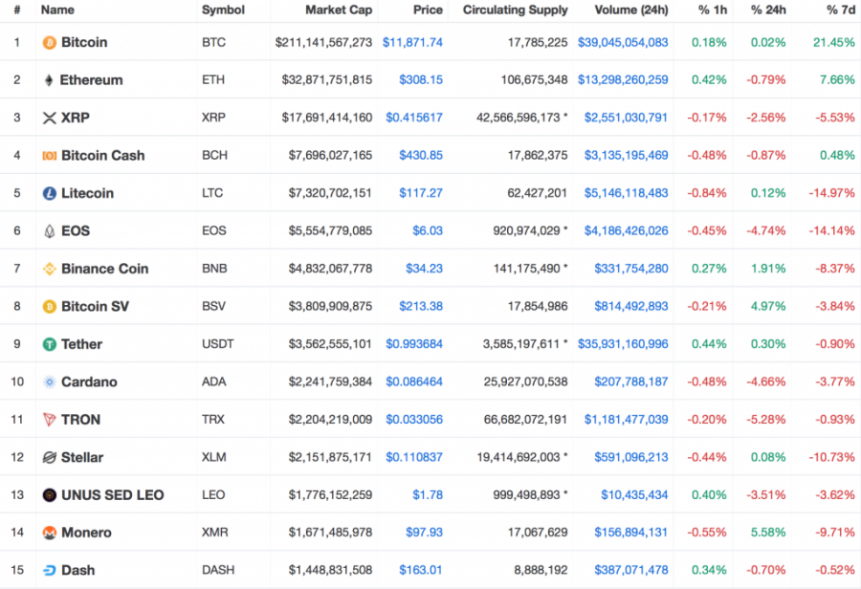Click the Tether green icon

(50, 344)
